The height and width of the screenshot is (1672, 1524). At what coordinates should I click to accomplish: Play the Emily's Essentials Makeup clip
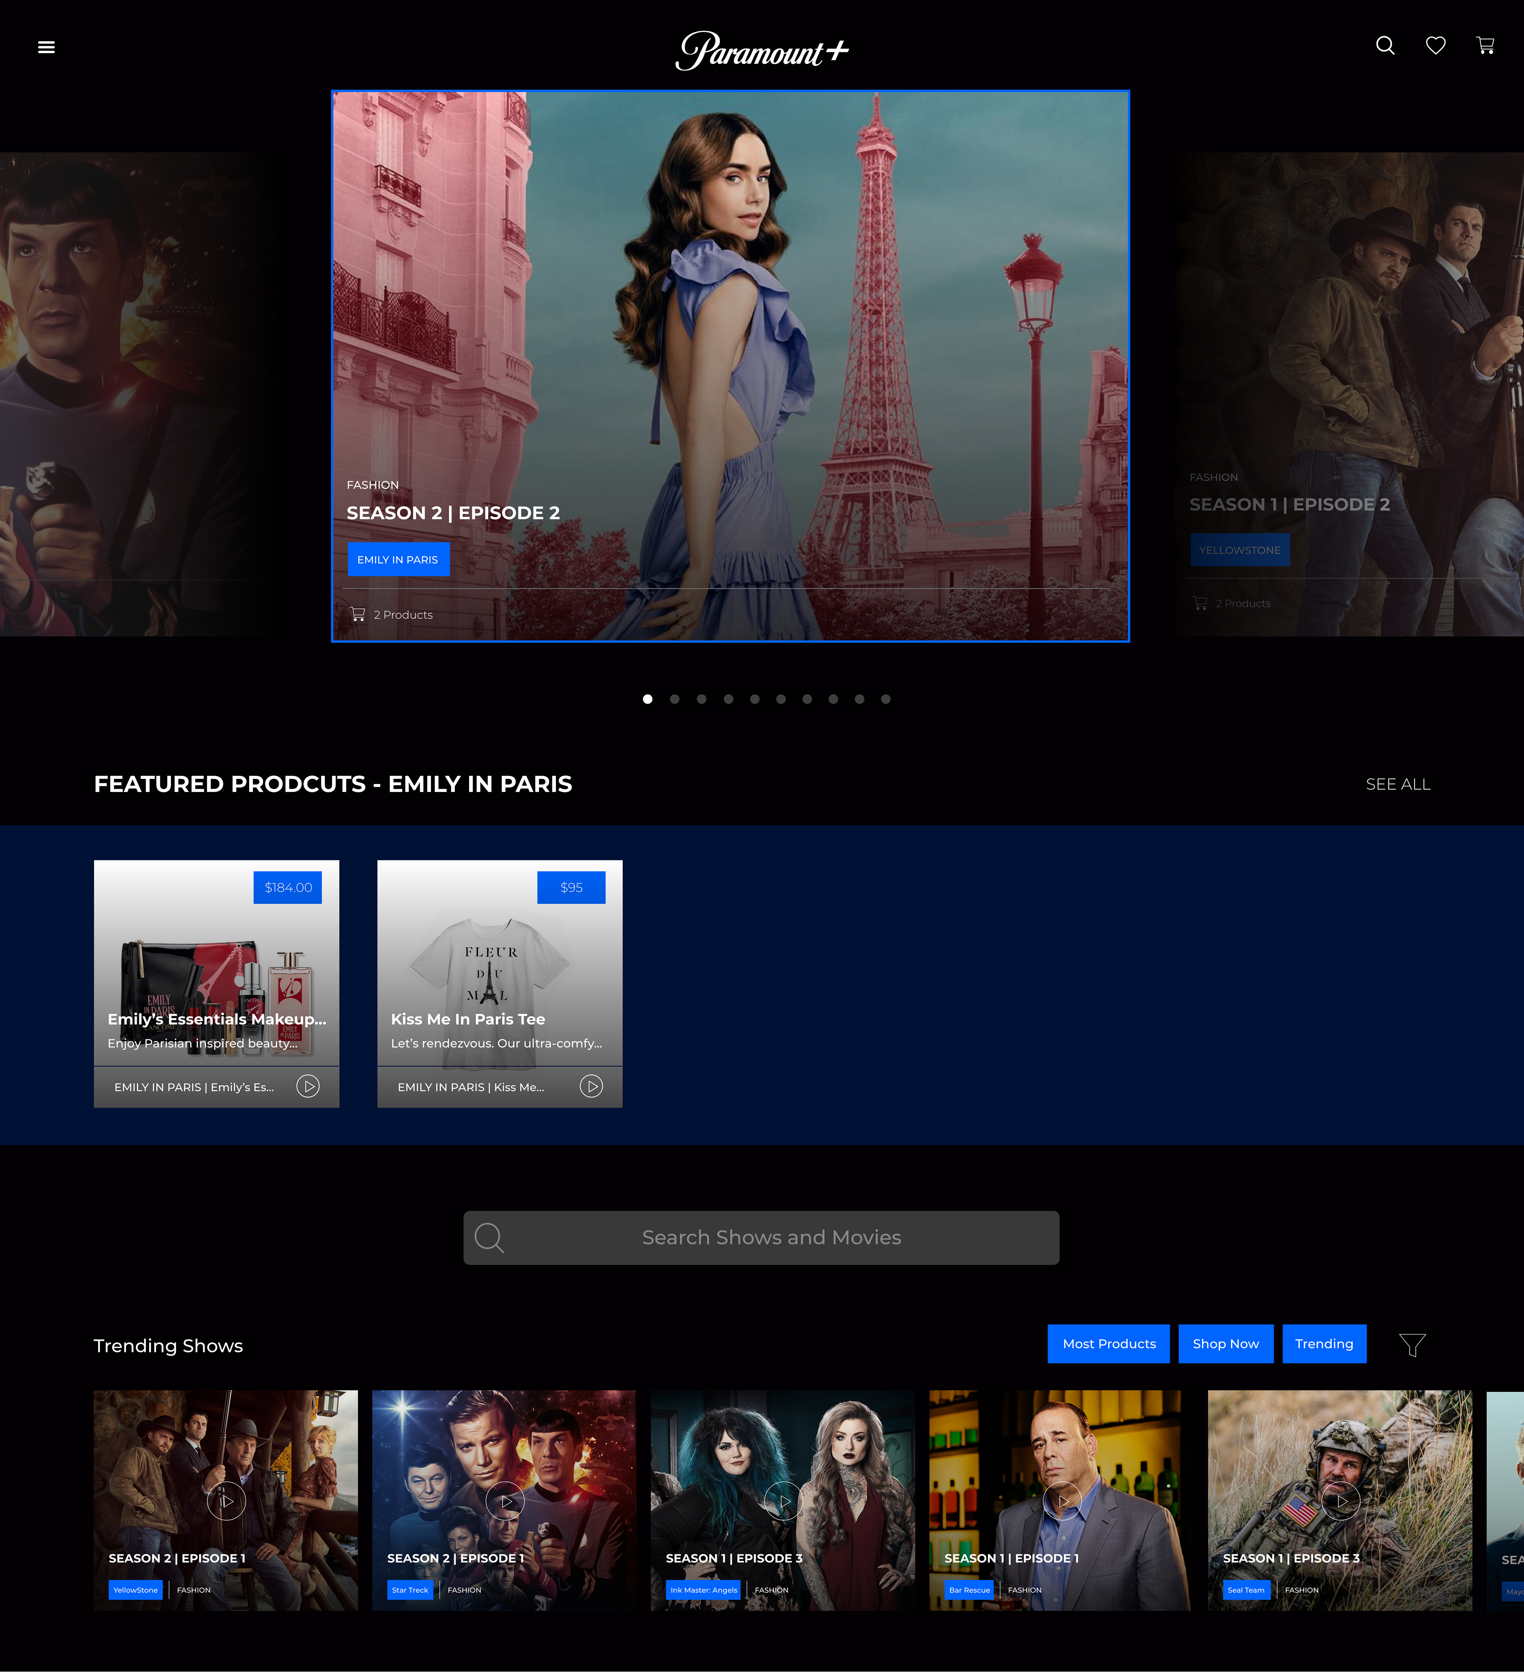click(308, 1086)
